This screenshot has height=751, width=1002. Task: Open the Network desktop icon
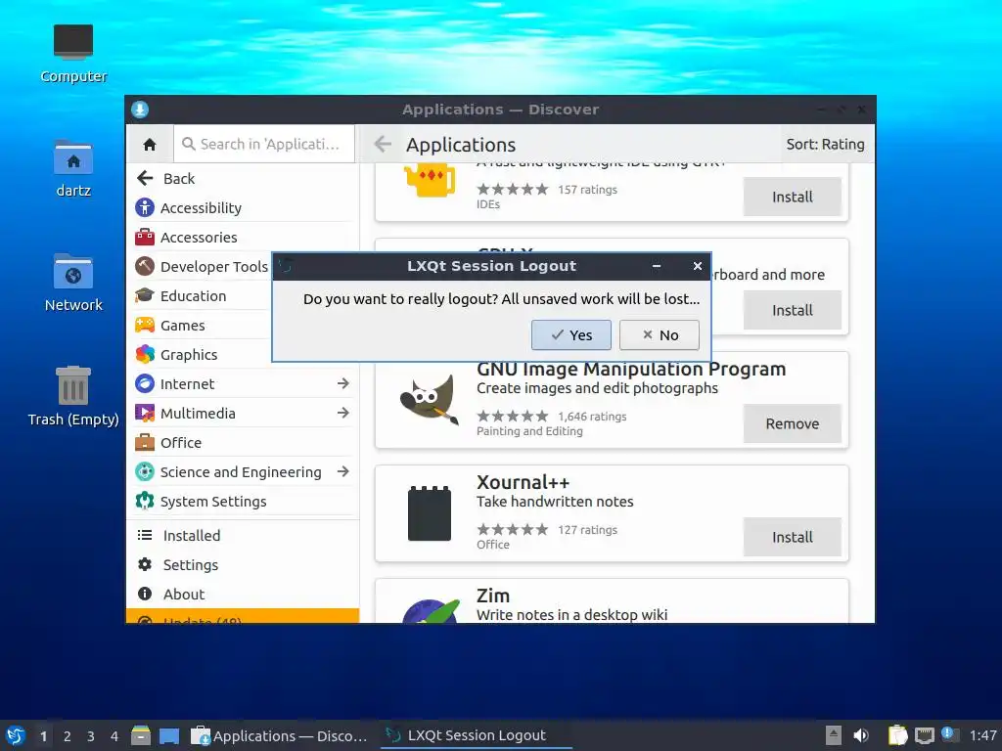(x=73, y=283)
